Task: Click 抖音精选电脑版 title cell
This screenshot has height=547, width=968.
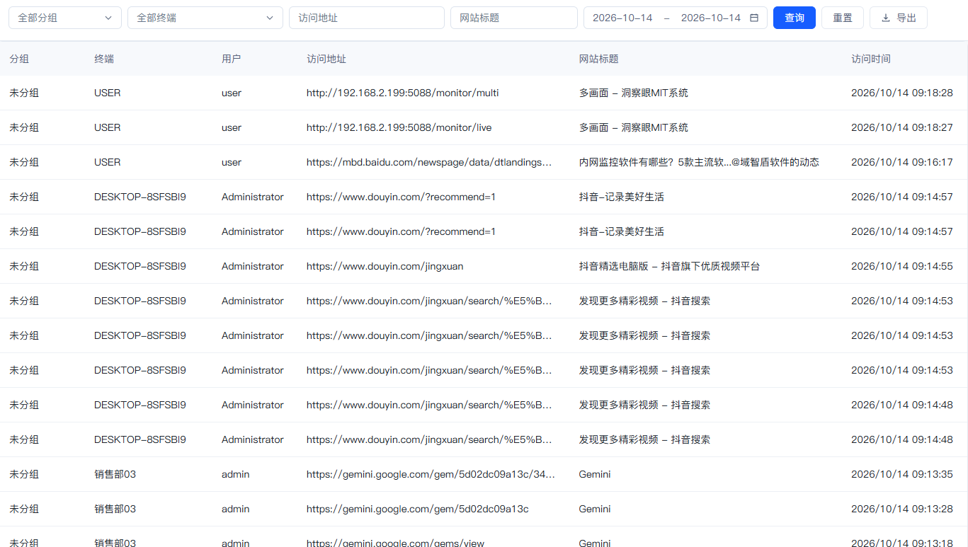Action: pos(670,266)
